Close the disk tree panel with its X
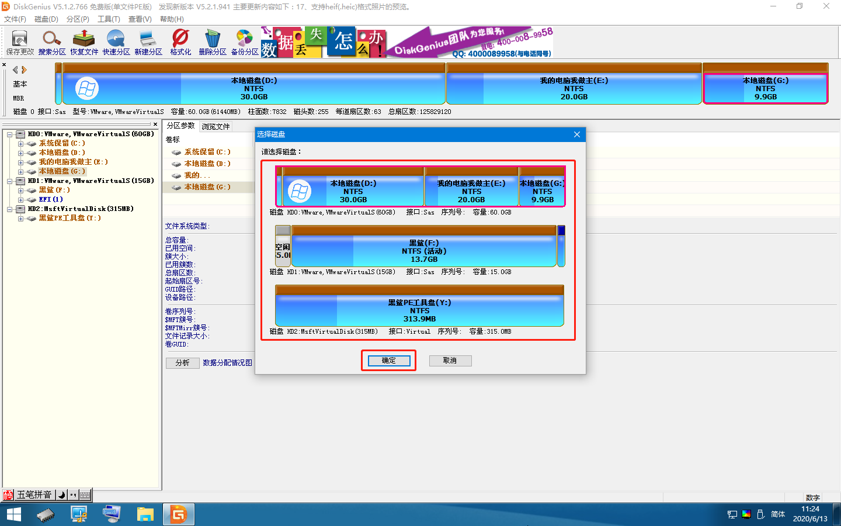This screenshot has height=526, width=841. pos(155,124)
